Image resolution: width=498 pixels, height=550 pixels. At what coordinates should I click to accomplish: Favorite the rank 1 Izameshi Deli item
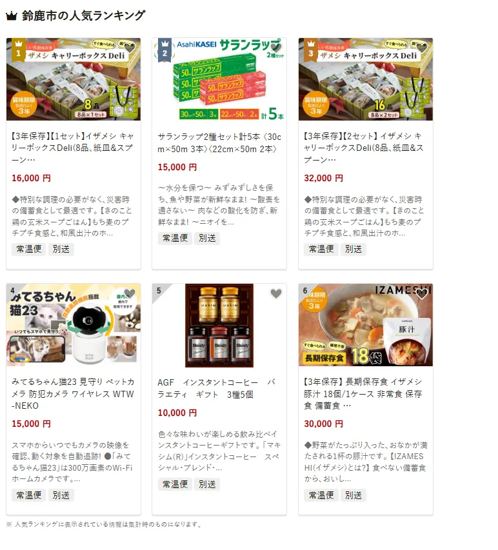tap(130, 48)
